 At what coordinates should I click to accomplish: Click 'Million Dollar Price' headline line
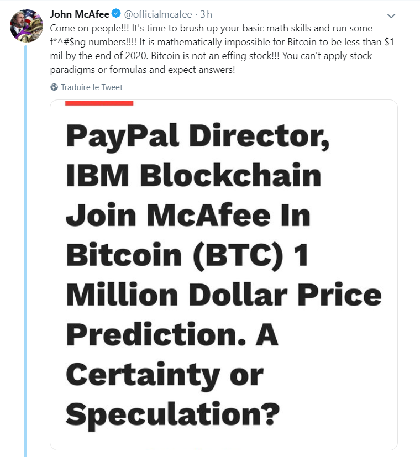pyautogui.click(x=223, y=295)
